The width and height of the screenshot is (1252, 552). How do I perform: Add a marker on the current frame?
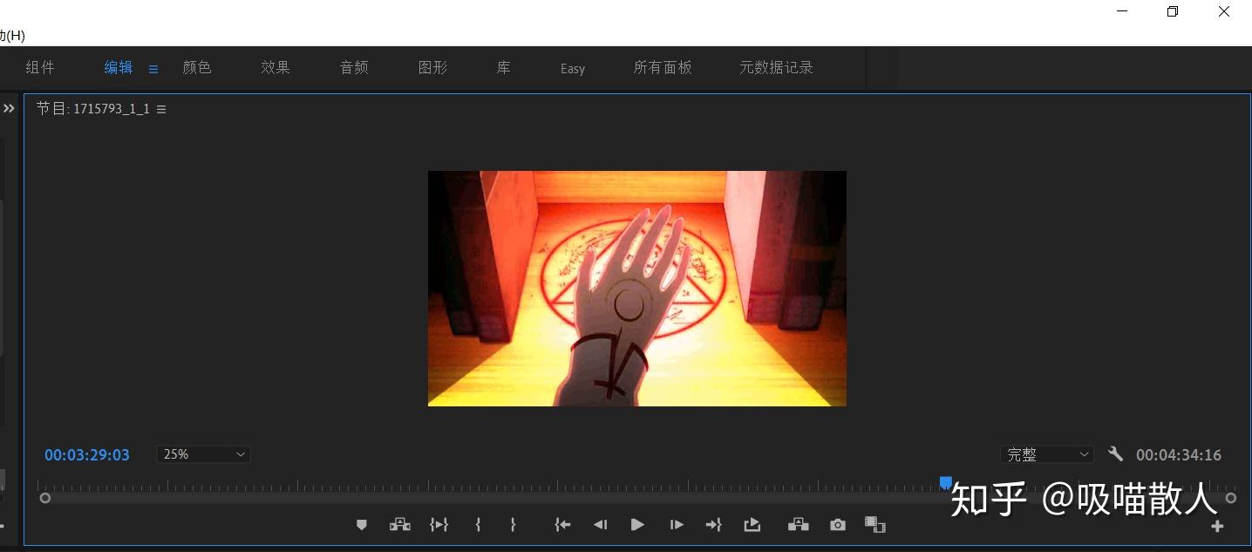(x=362, y=524)
